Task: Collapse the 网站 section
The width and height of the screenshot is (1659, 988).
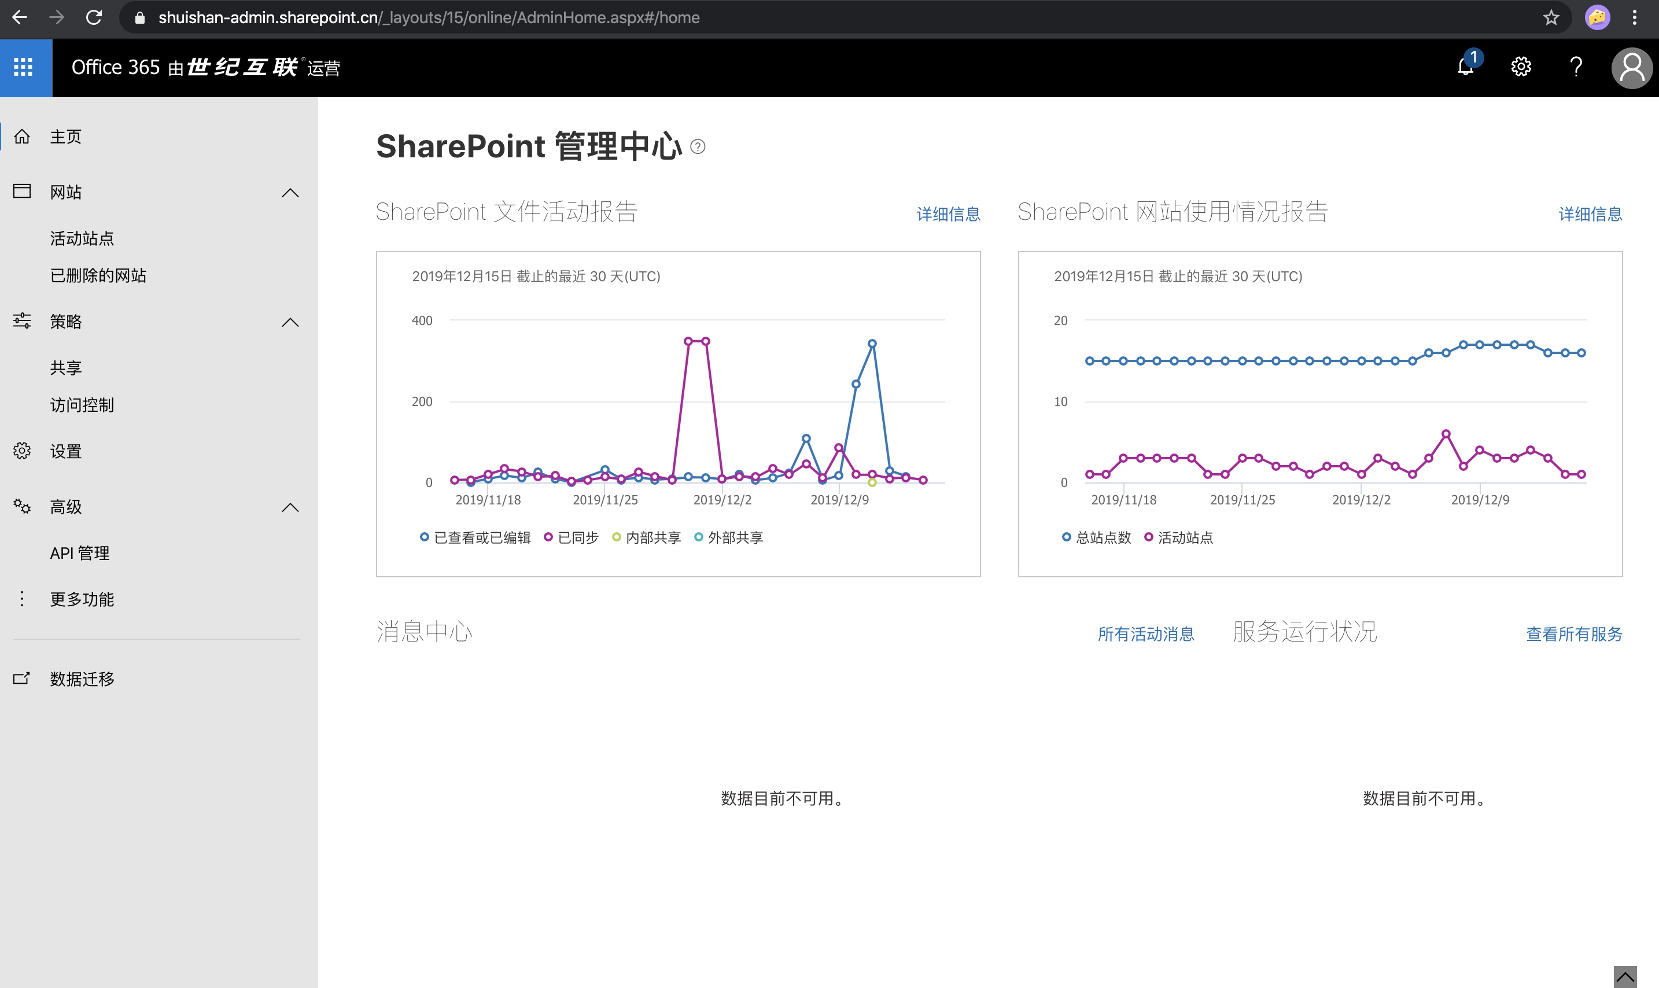Action: 290,193
